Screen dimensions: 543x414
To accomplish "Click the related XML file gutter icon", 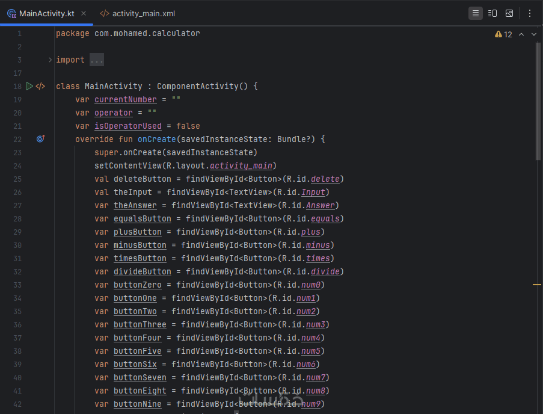I will pos(40,86).
